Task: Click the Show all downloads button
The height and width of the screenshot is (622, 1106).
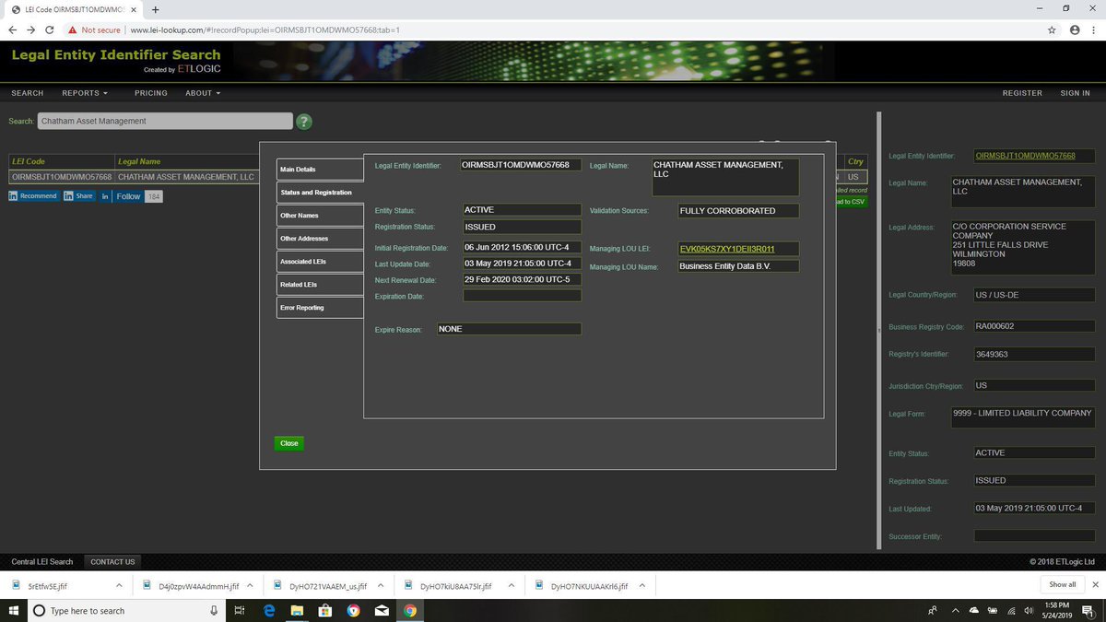Action: click(1063, 584)
